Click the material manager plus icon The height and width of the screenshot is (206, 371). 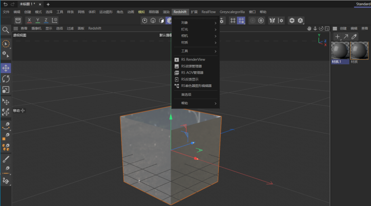[x=338, y=37]
